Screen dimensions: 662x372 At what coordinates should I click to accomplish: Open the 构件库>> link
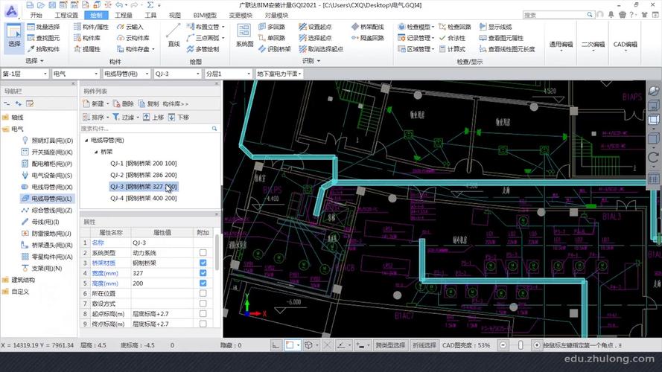[175, 103]
